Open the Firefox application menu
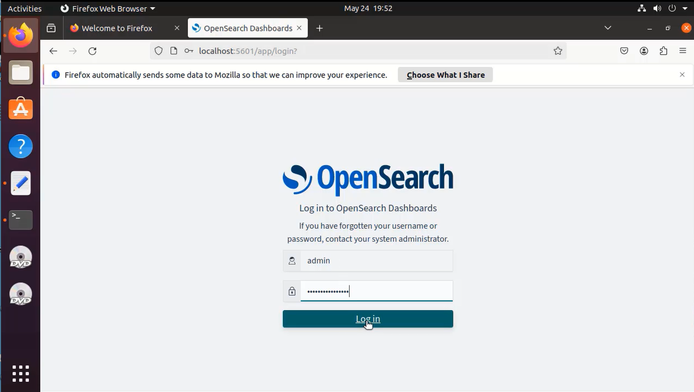The image size is (694, 392). (x=683, y=51)
